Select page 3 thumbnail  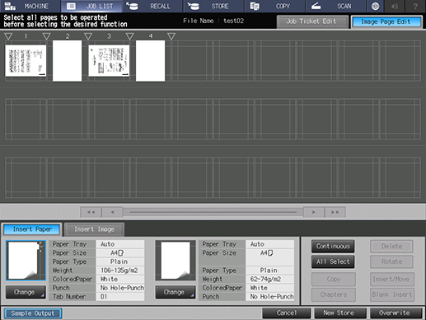pyautogui.click(x=109, y=61)
